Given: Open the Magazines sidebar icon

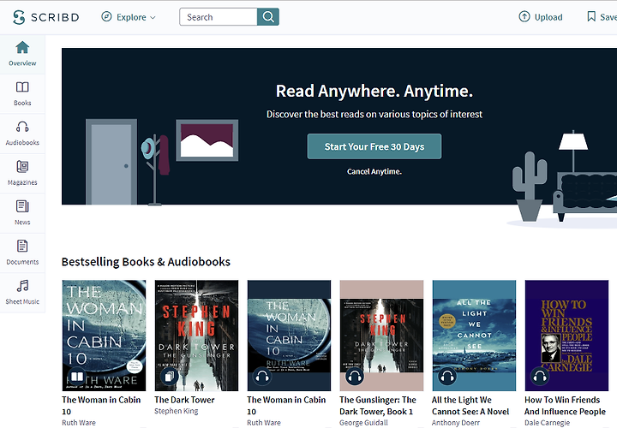Looking at the screenshot, I should point(22,166).
